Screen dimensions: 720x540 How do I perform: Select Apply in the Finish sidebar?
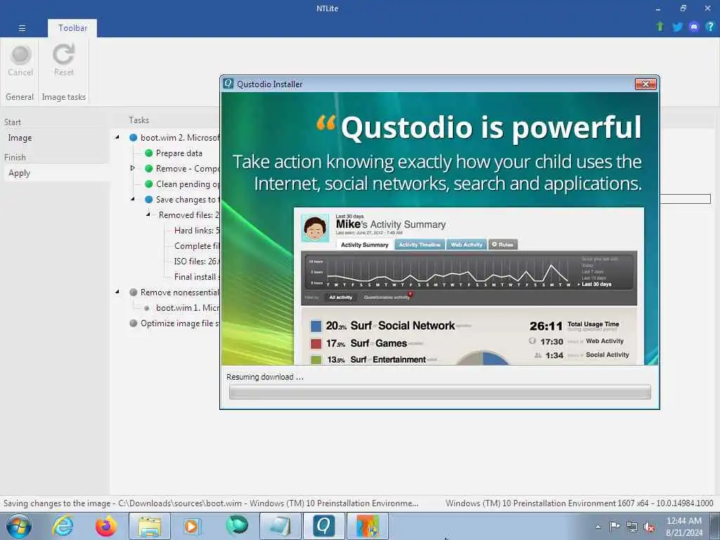(x=19, y=173)
